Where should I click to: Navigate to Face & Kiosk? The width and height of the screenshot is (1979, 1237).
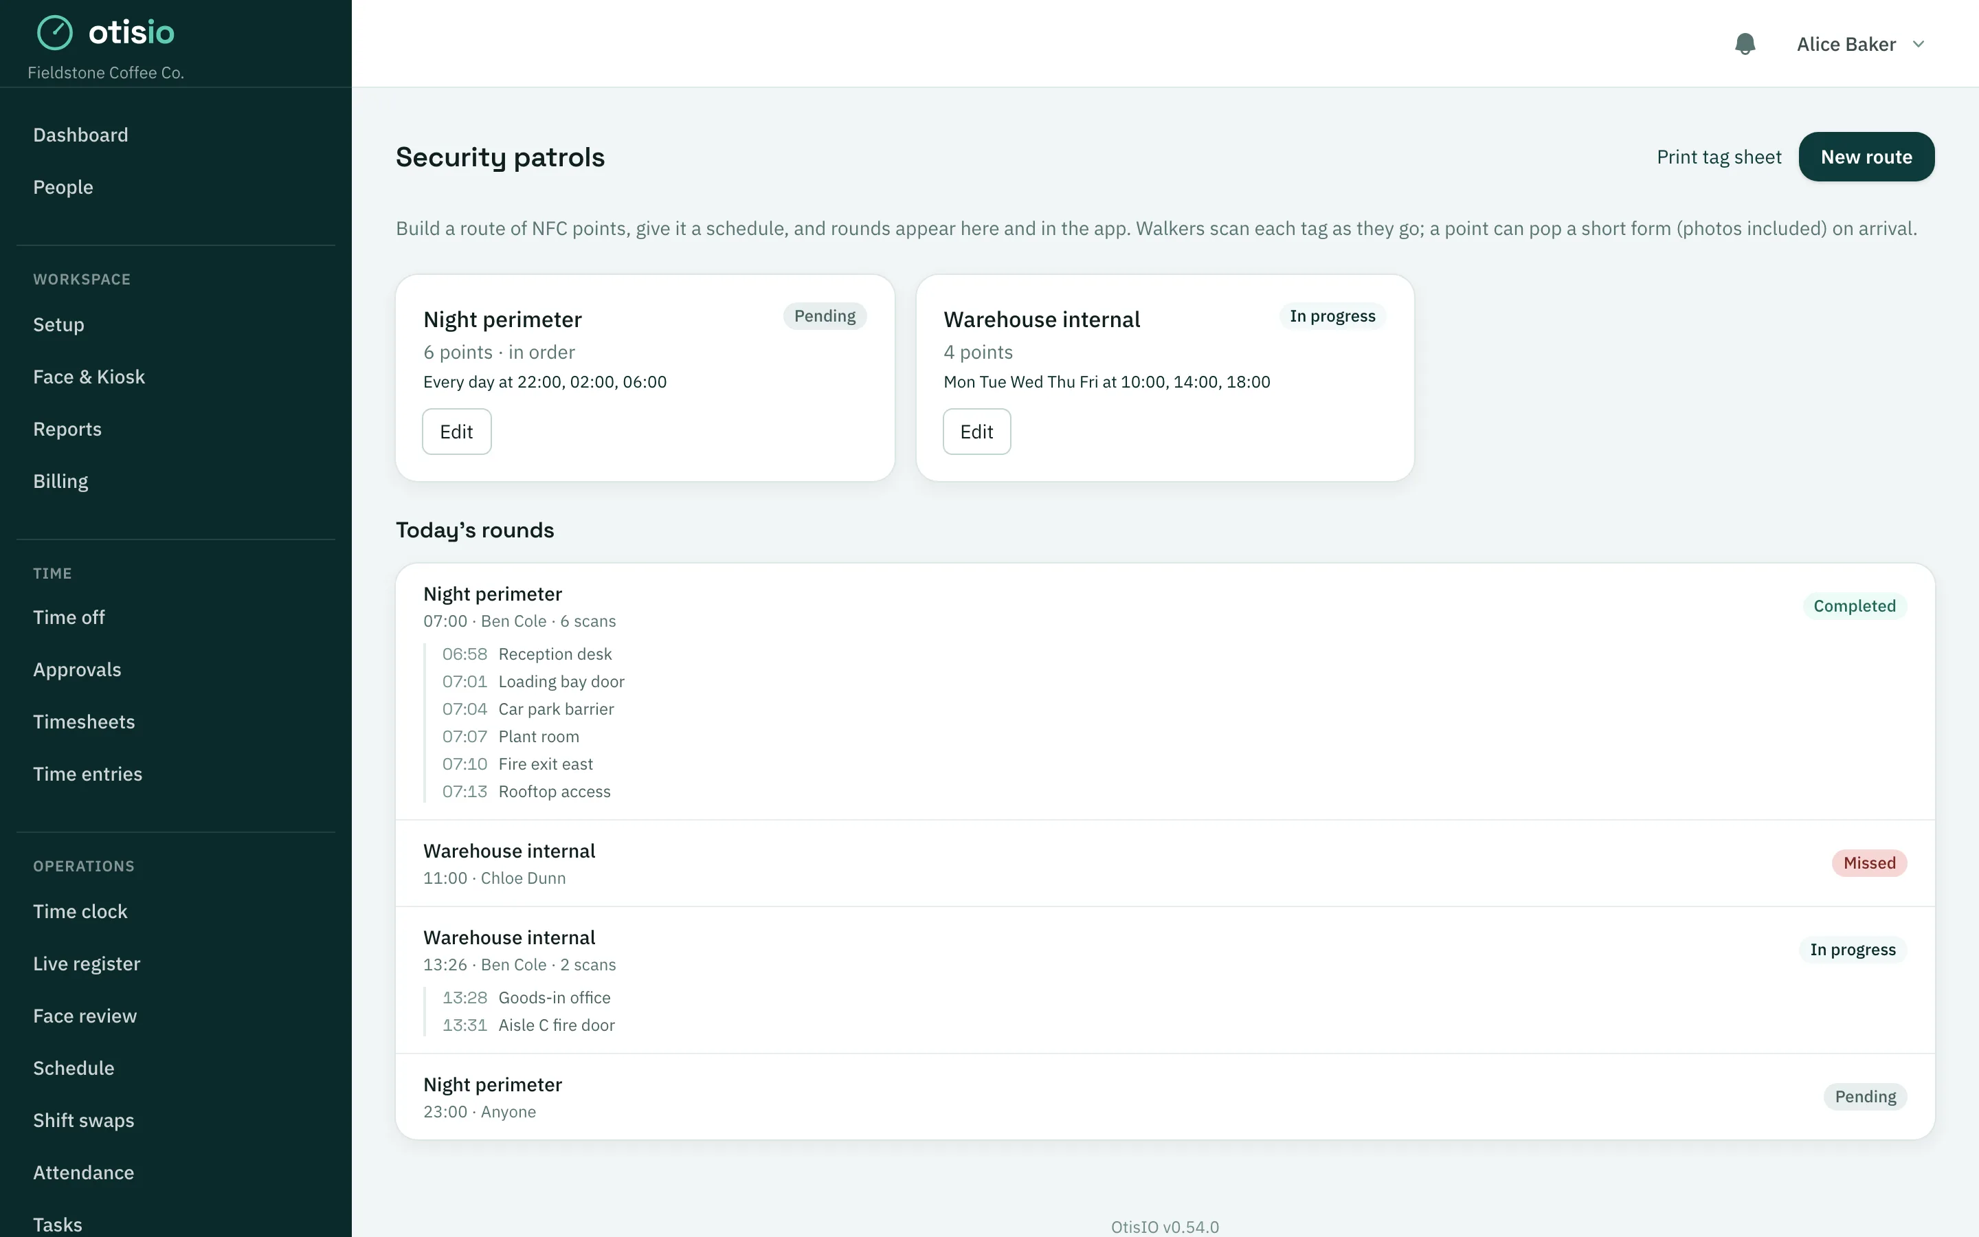pos(89,377)
